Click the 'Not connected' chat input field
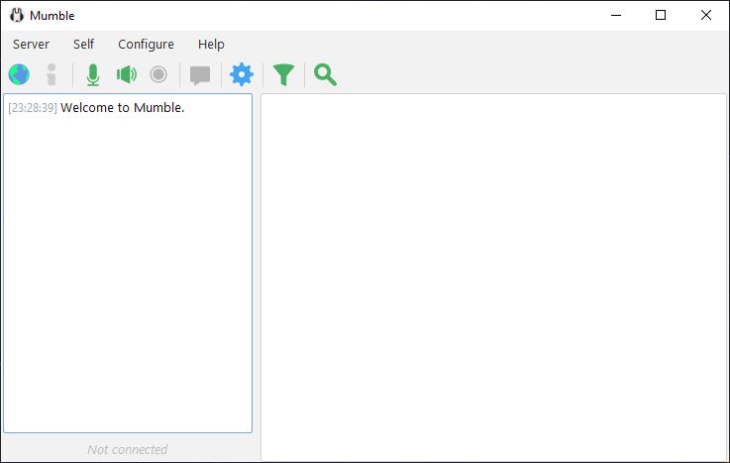Screen dimensions: 730x463 (x=128, y=449)
